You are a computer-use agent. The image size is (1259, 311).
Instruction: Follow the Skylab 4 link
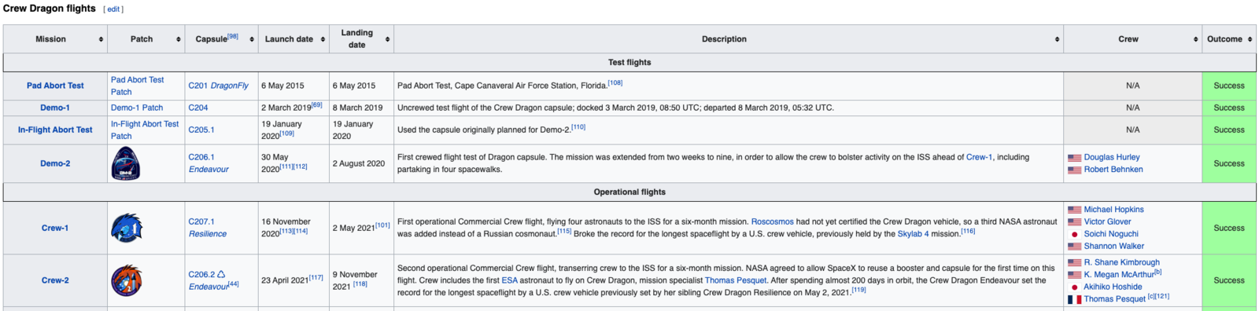913,234
